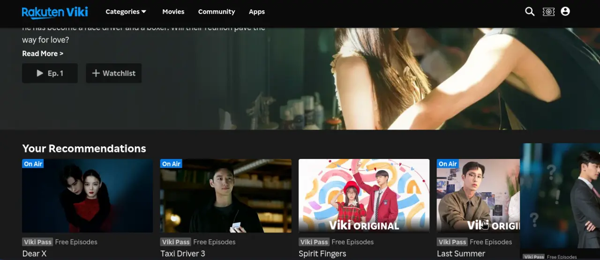600x260 pixels.
Task: Click the Your Recommendations heading
Action: pyautogui.click(x=84, y=149)
